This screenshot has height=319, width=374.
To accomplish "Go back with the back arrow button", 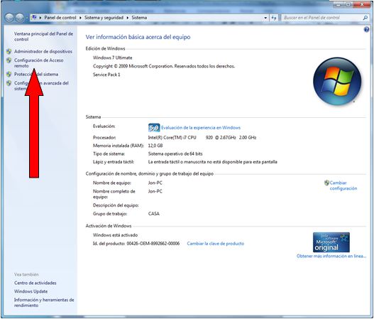I will coord(9,18).
